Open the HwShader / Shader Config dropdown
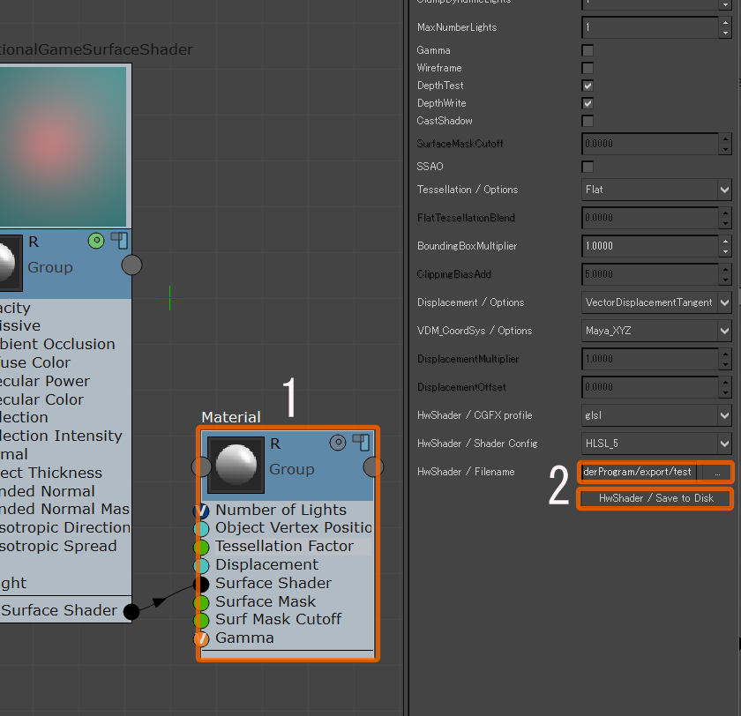 point(656,444)
